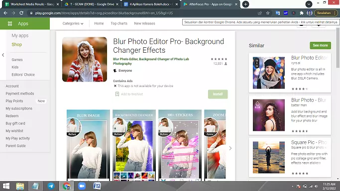Open Square Pic similar app title

point(309,142)
